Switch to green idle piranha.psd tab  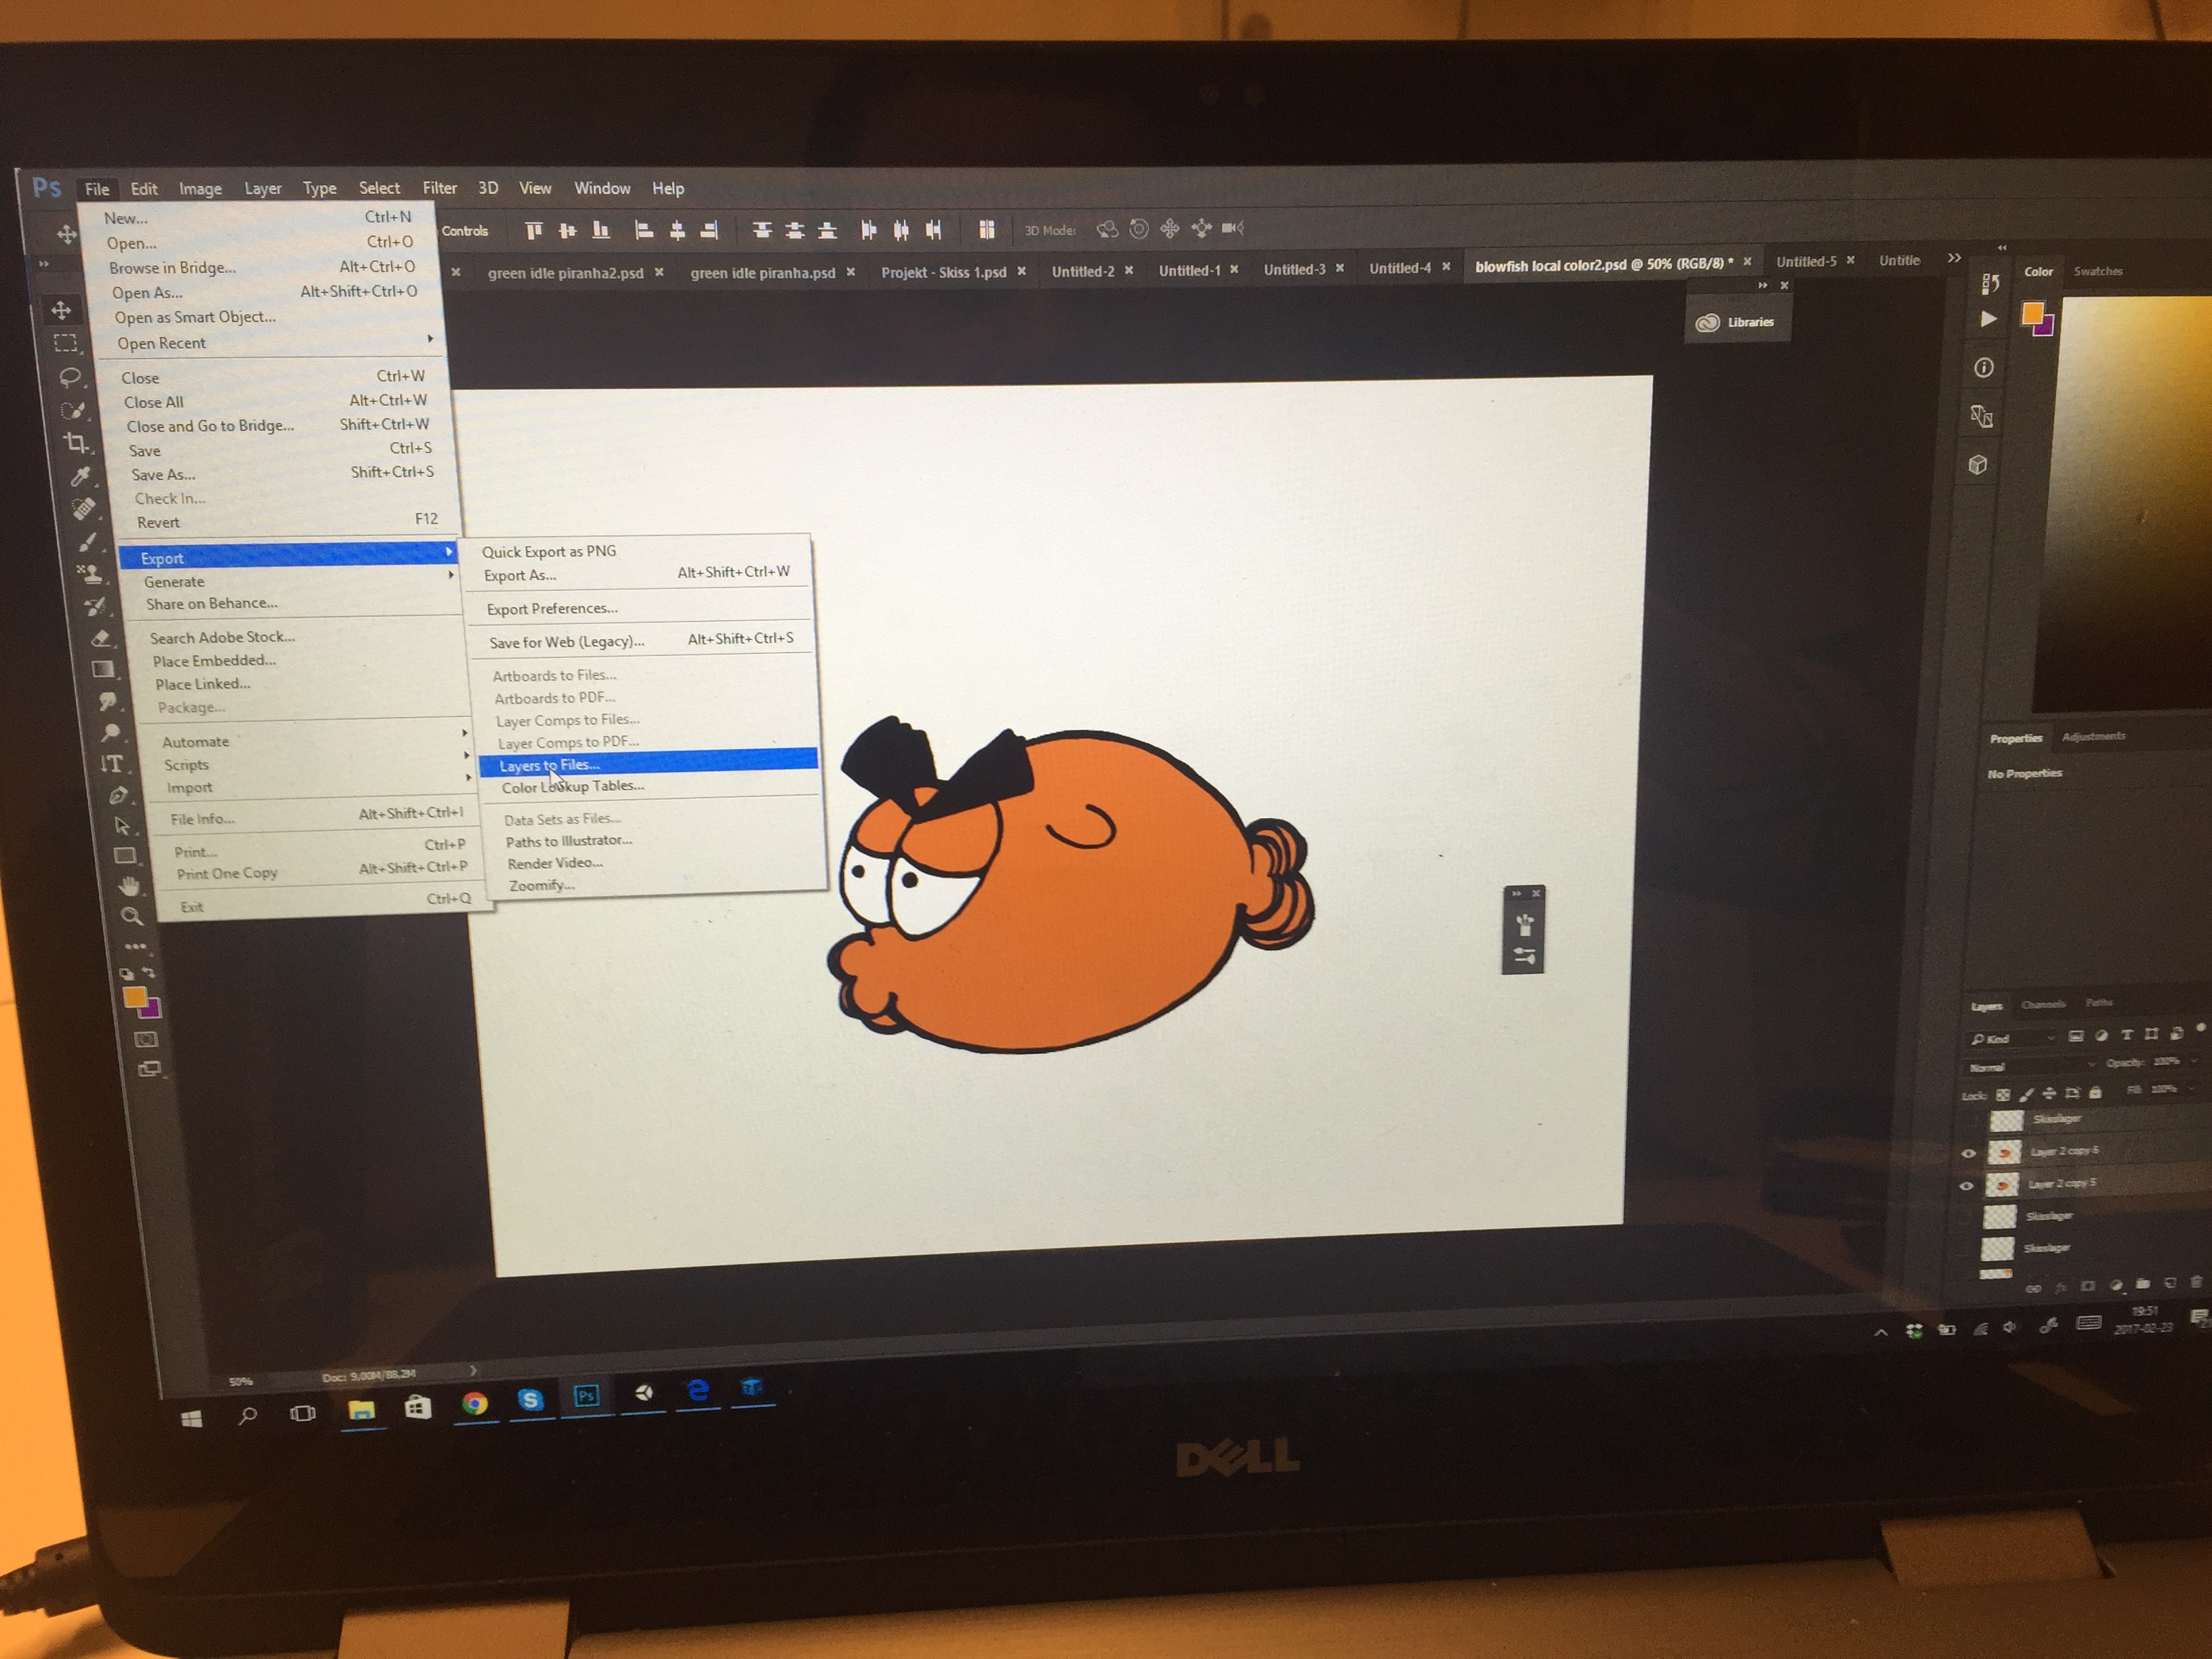tap(762, 273)
